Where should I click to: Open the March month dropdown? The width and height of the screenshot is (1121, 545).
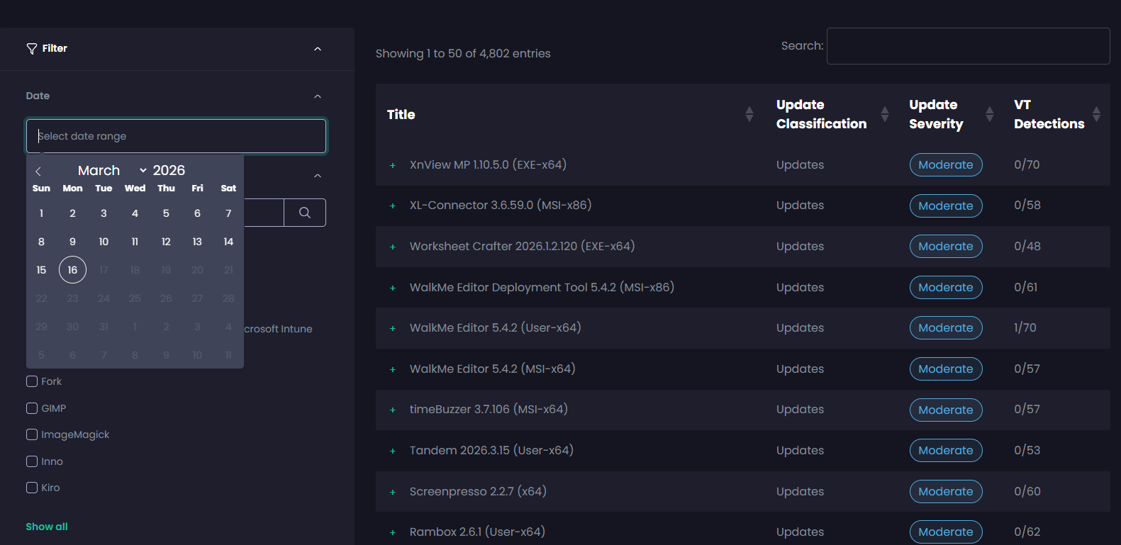pyautogui.click(x=111, y=171)
